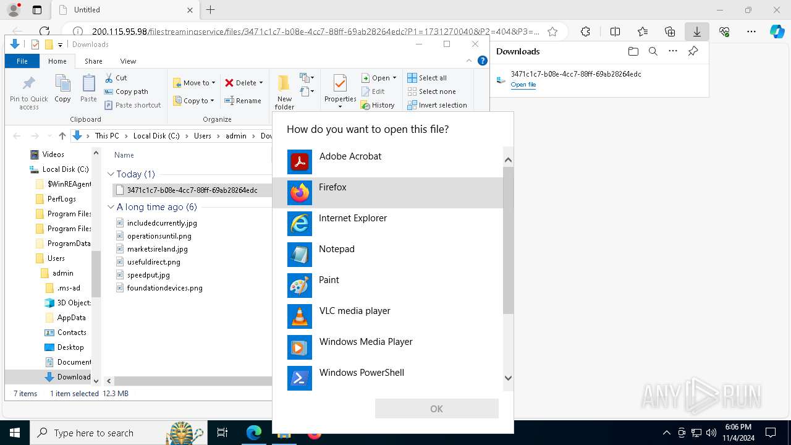Collapse the Today (1) group

(x=111, y=174)
